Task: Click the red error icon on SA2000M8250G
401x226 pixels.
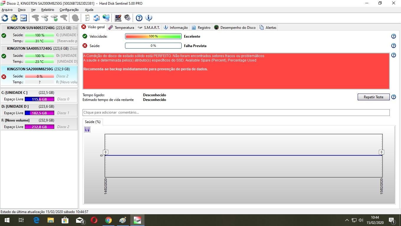Action: (x=4, y=77)
